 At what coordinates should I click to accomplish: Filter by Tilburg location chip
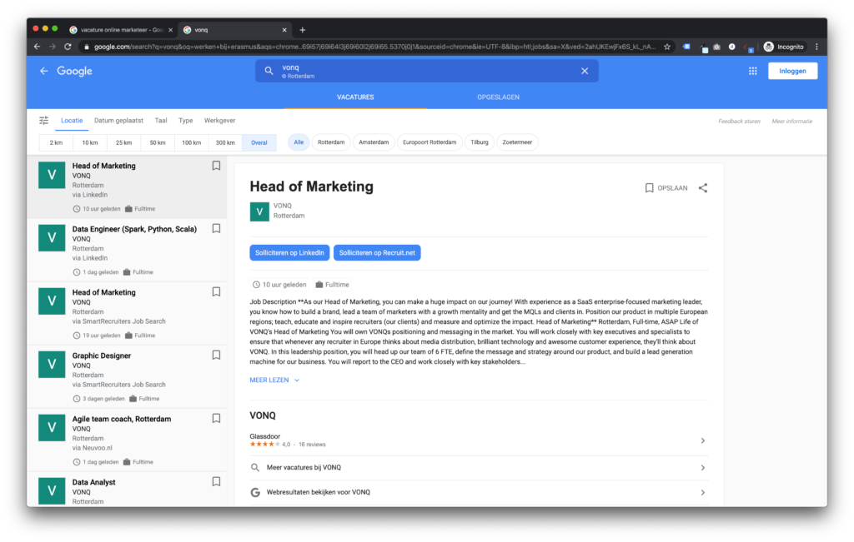480,142
